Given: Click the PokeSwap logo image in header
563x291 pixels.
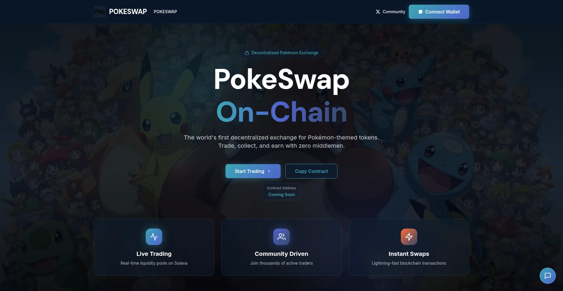Looking at the screenshot, I should click(x=100, y=12).
